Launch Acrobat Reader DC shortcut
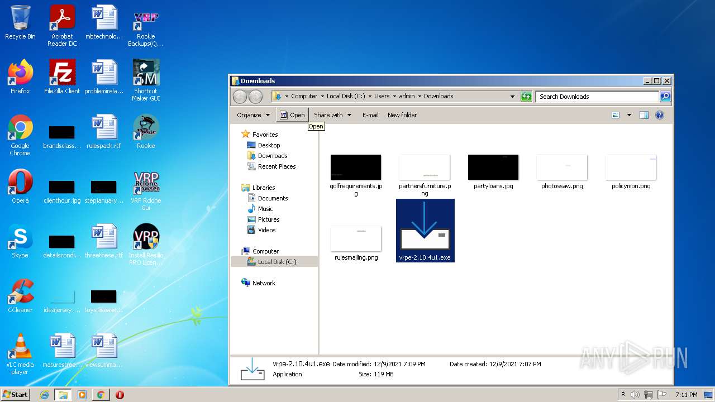Screen dimensions: 715x402 coord(62,26)
